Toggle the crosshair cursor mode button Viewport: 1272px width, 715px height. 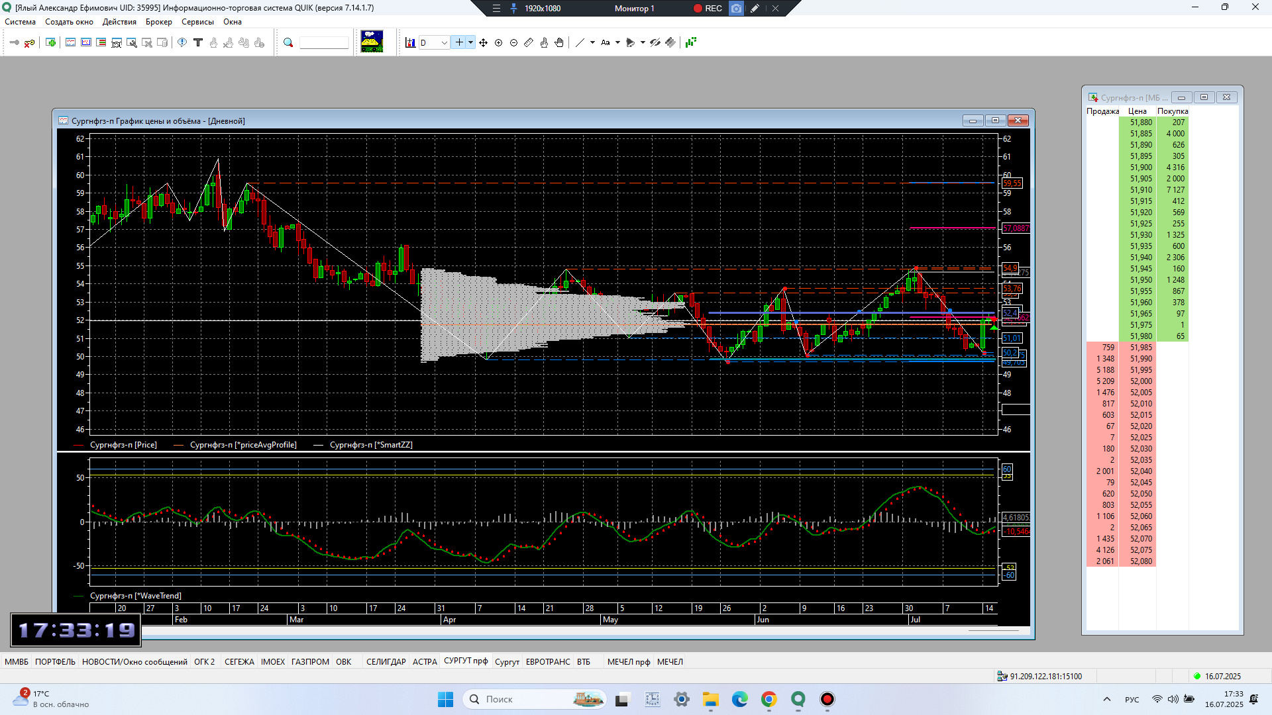click(458, 42)
